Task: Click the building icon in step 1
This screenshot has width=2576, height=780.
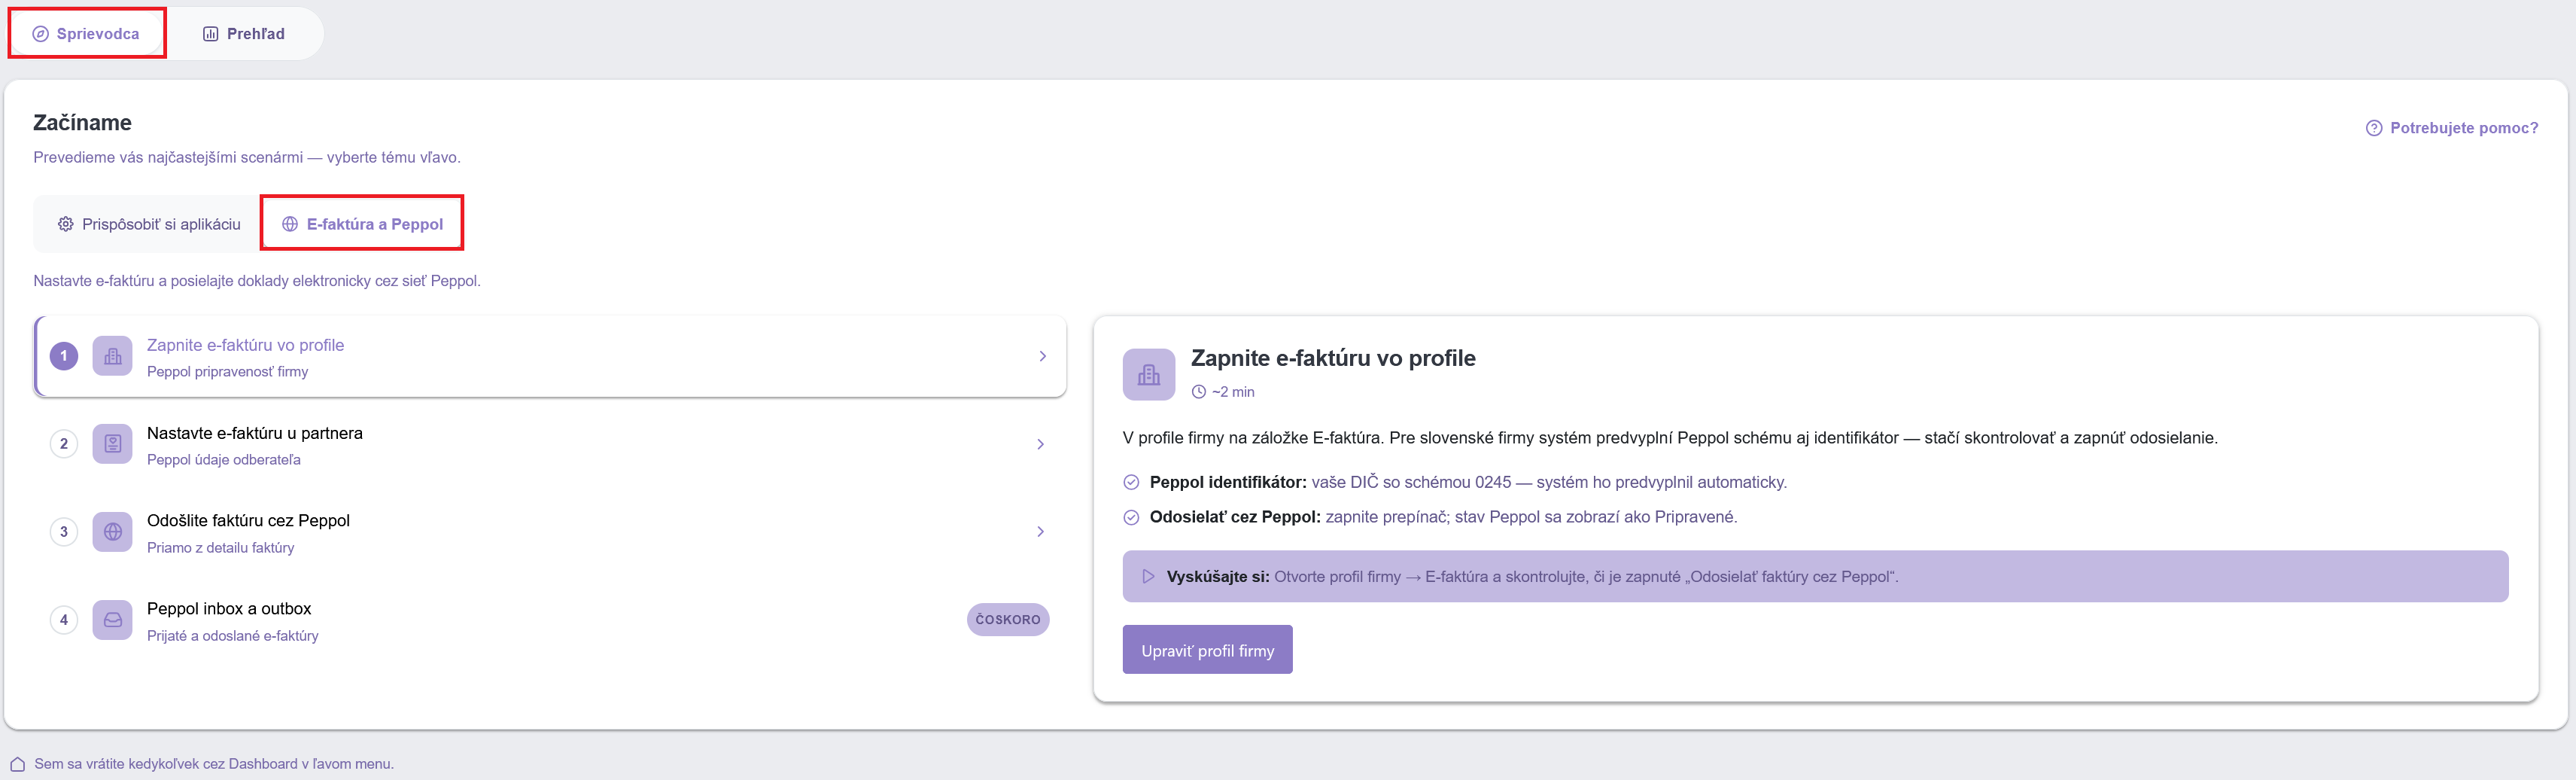Action: click(x=113, y=356)
